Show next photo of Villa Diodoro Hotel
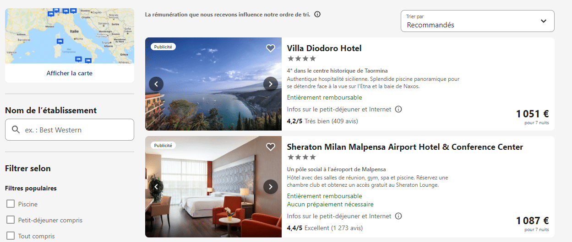Image resolution: width=572 pixels, height=242 pixels. coord(271,84)
